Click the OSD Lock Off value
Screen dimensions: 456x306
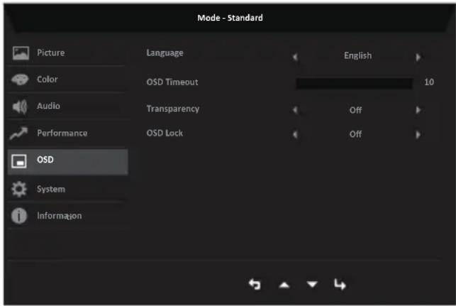pos(356,134)
